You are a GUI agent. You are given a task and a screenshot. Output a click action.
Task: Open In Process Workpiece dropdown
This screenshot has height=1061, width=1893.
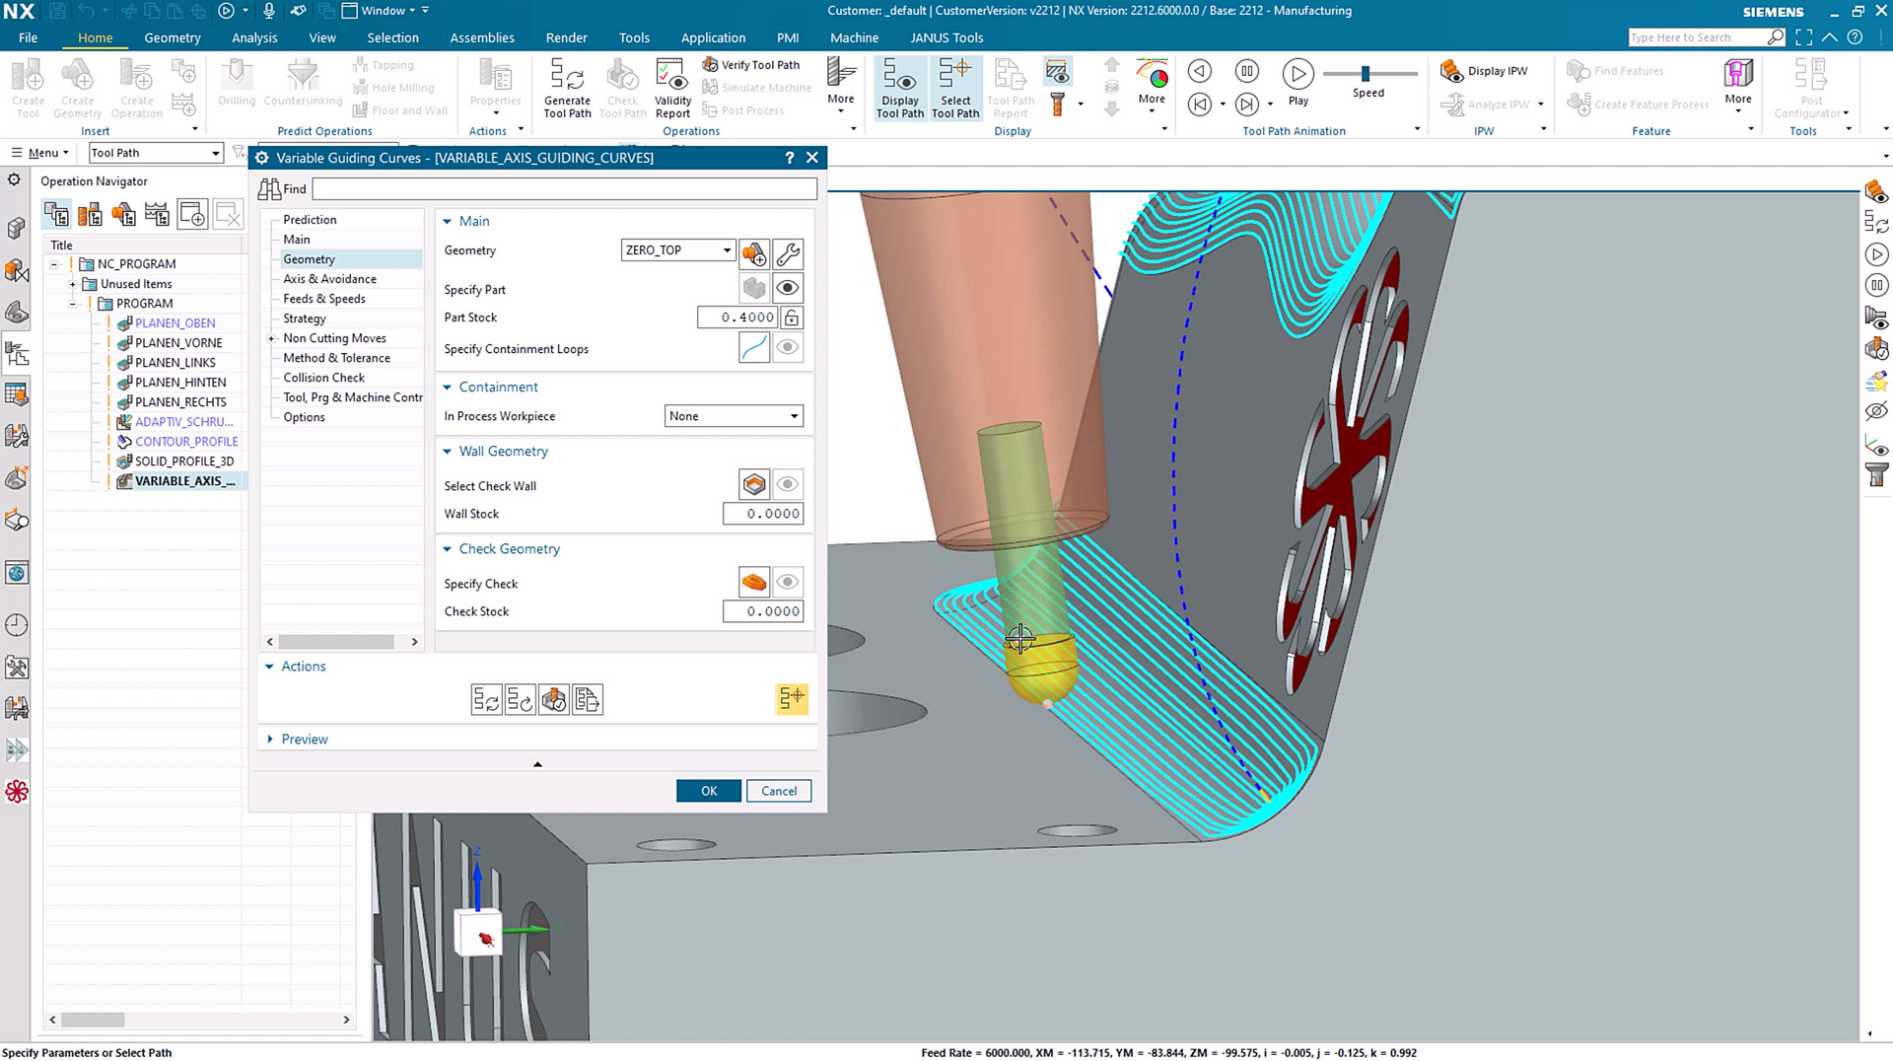point(734,416)
